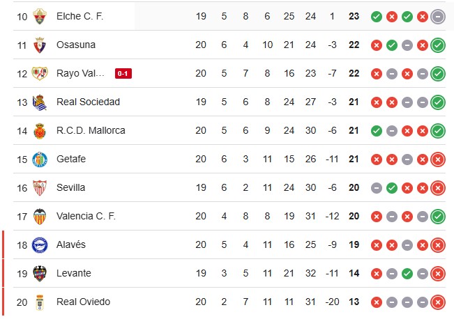Click the Sevilla club crest

point(40,187)
